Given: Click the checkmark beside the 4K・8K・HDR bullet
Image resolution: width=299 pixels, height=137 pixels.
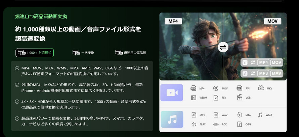Looking at the screenshot, I should [x=17, y=101].
